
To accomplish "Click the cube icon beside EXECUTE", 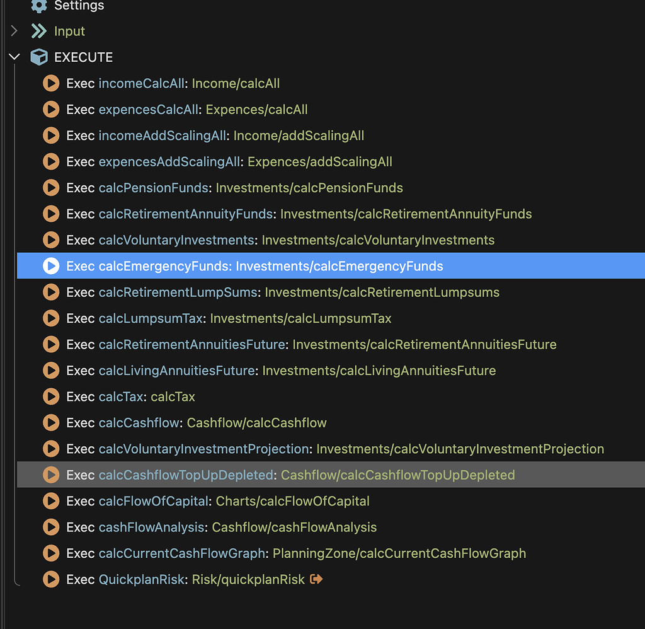I will click(39, 57).
